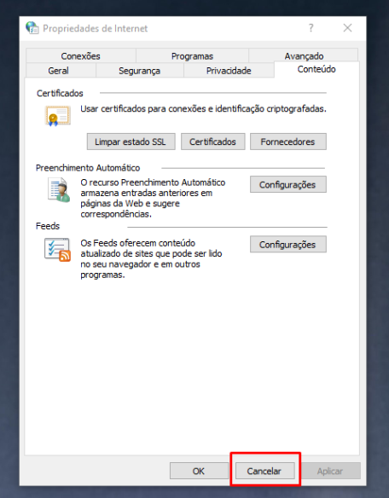Switch to the Privacidade tab
389x498 pixels.
229,70
